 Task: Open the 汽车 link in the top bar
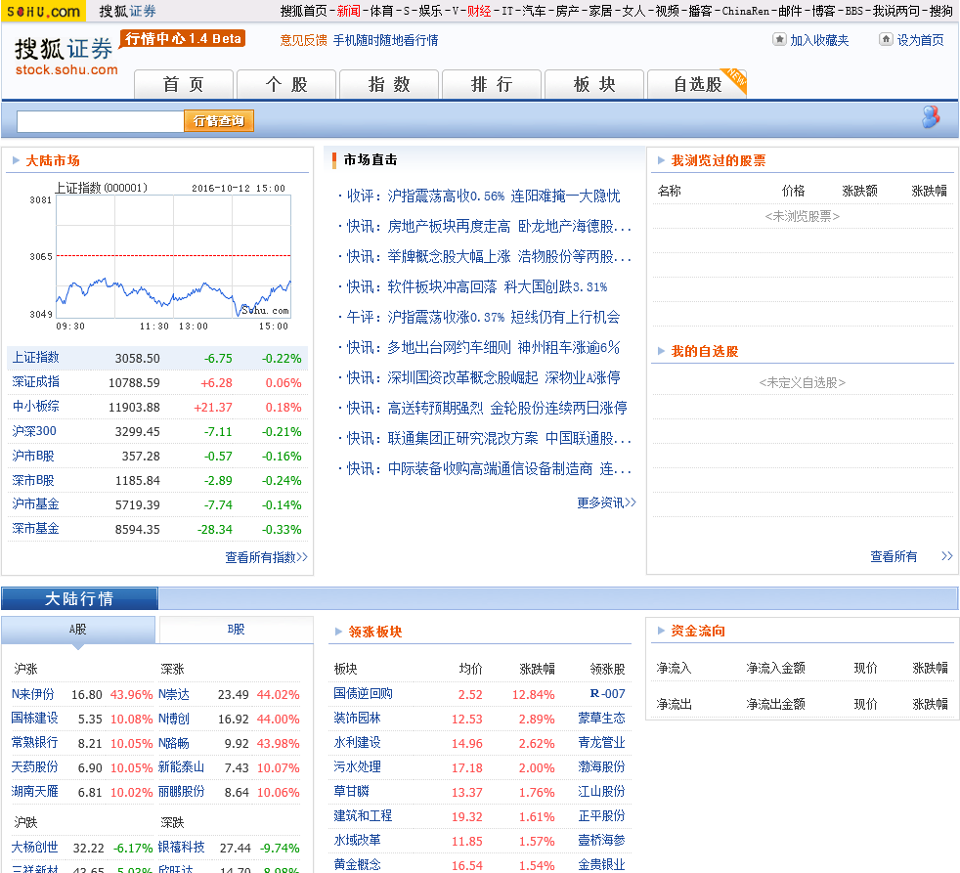coord(534,11)
